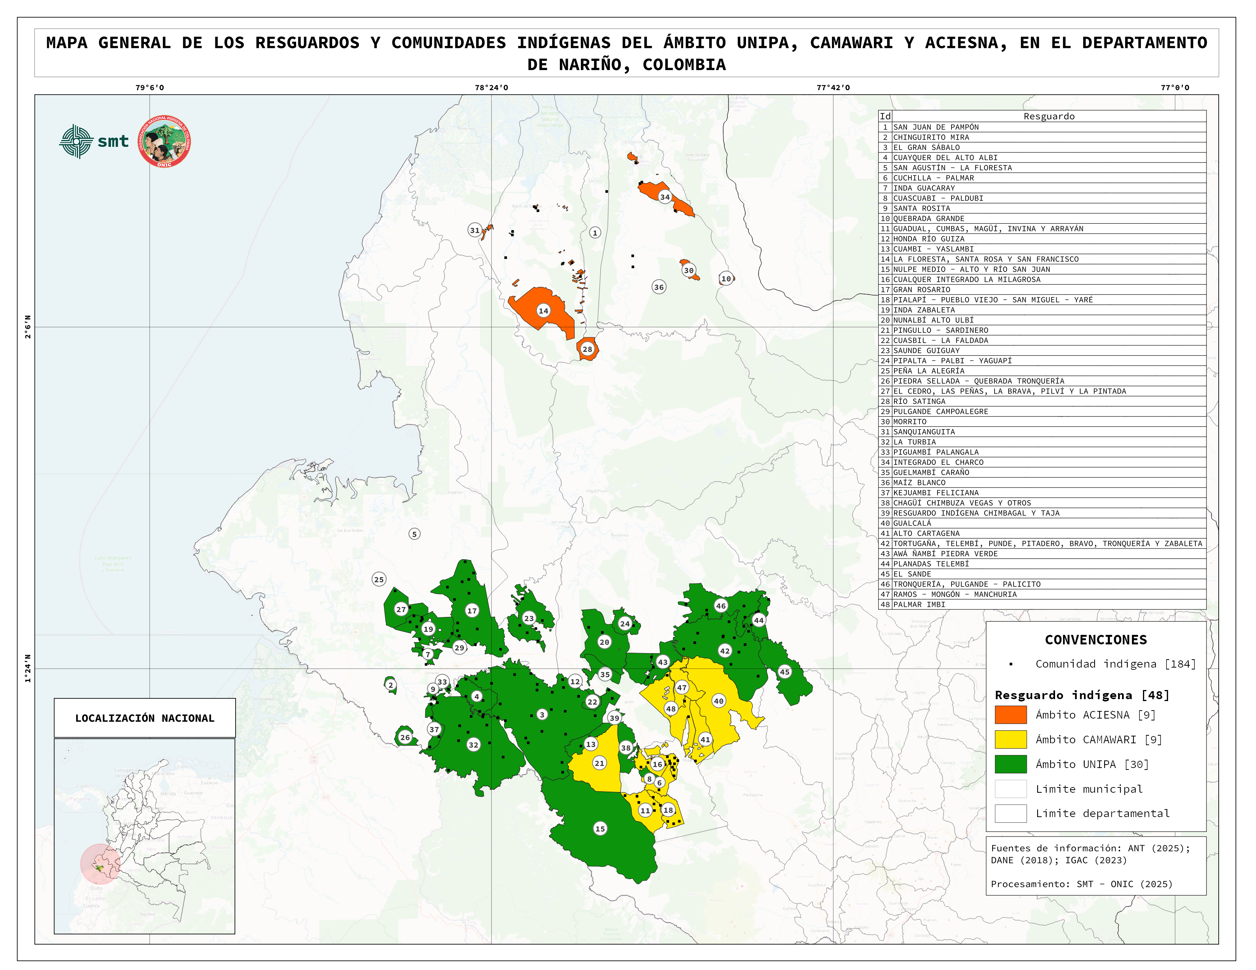This screenshot has height=970, width=1256.
Task: Click map marker number 5
Action: 414,534
